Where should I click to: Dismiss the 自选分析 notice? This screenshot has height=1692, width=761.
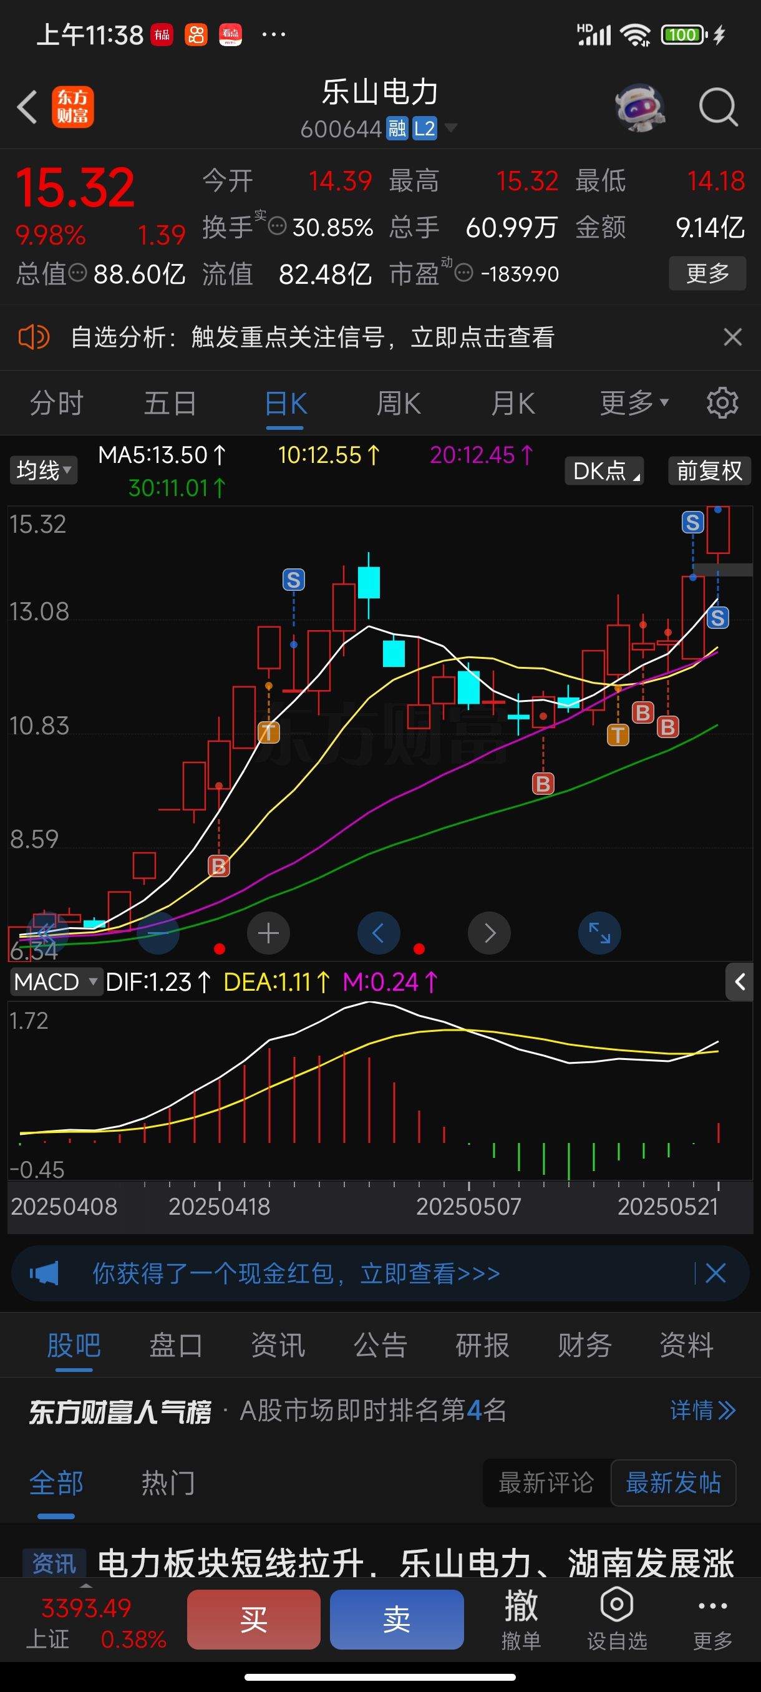point(732,337)
